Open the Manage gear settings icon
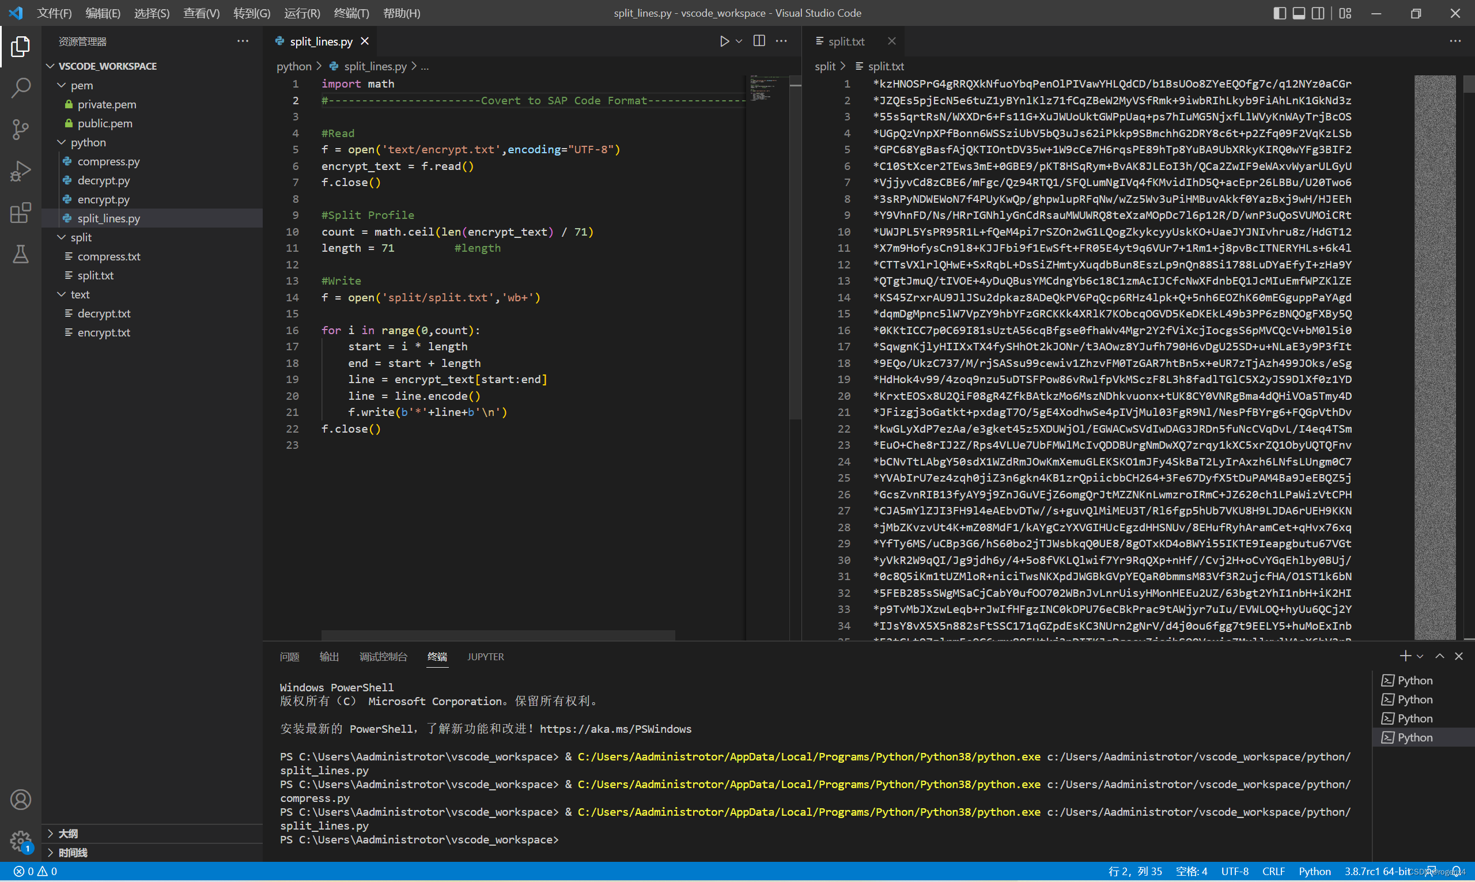This screenshot has height=882, width=1475. [21, 840]
